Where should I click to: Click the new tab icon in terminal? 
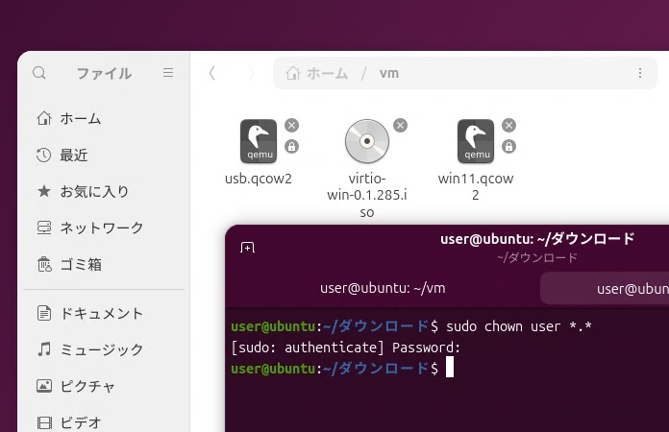[247, 248]
